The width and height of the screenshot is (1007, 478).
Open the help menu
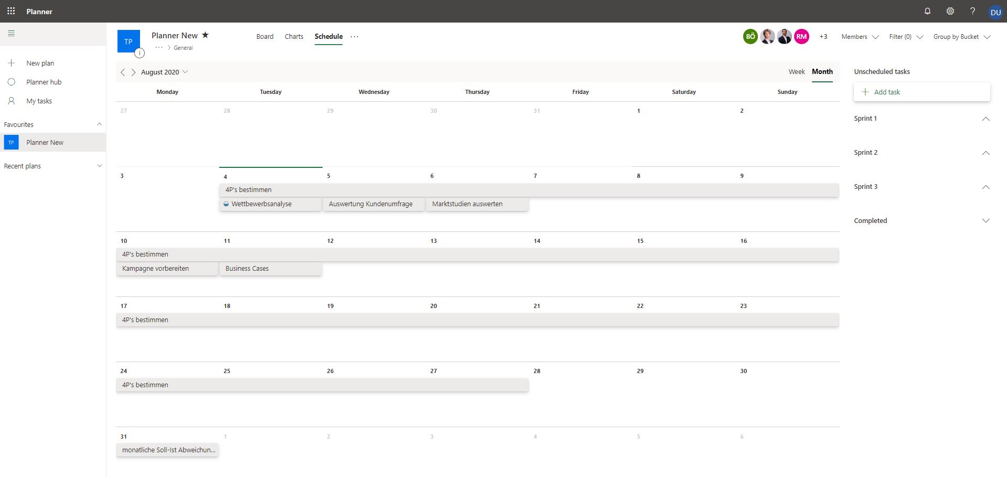973,11
